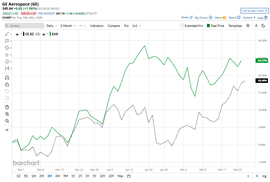Delete drawings with the trash icon
Viewport: 270px width, 182px height.
coord(7,107)
